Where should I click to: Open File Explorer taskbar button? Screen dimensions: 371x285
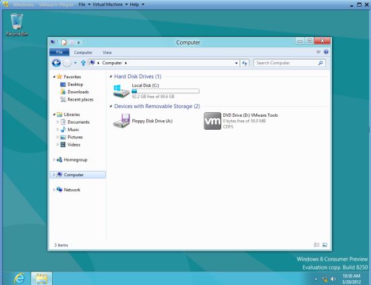click(41, 278)
